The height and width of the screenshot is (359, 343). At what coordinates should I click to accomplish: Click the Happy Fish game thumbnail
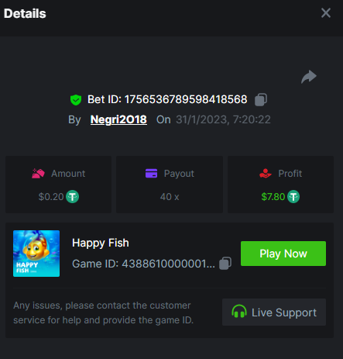click(36, 254)
